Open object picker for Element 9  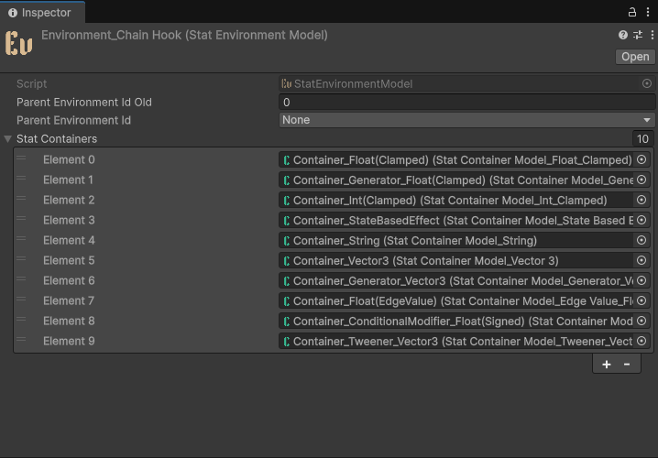[642, 341]
